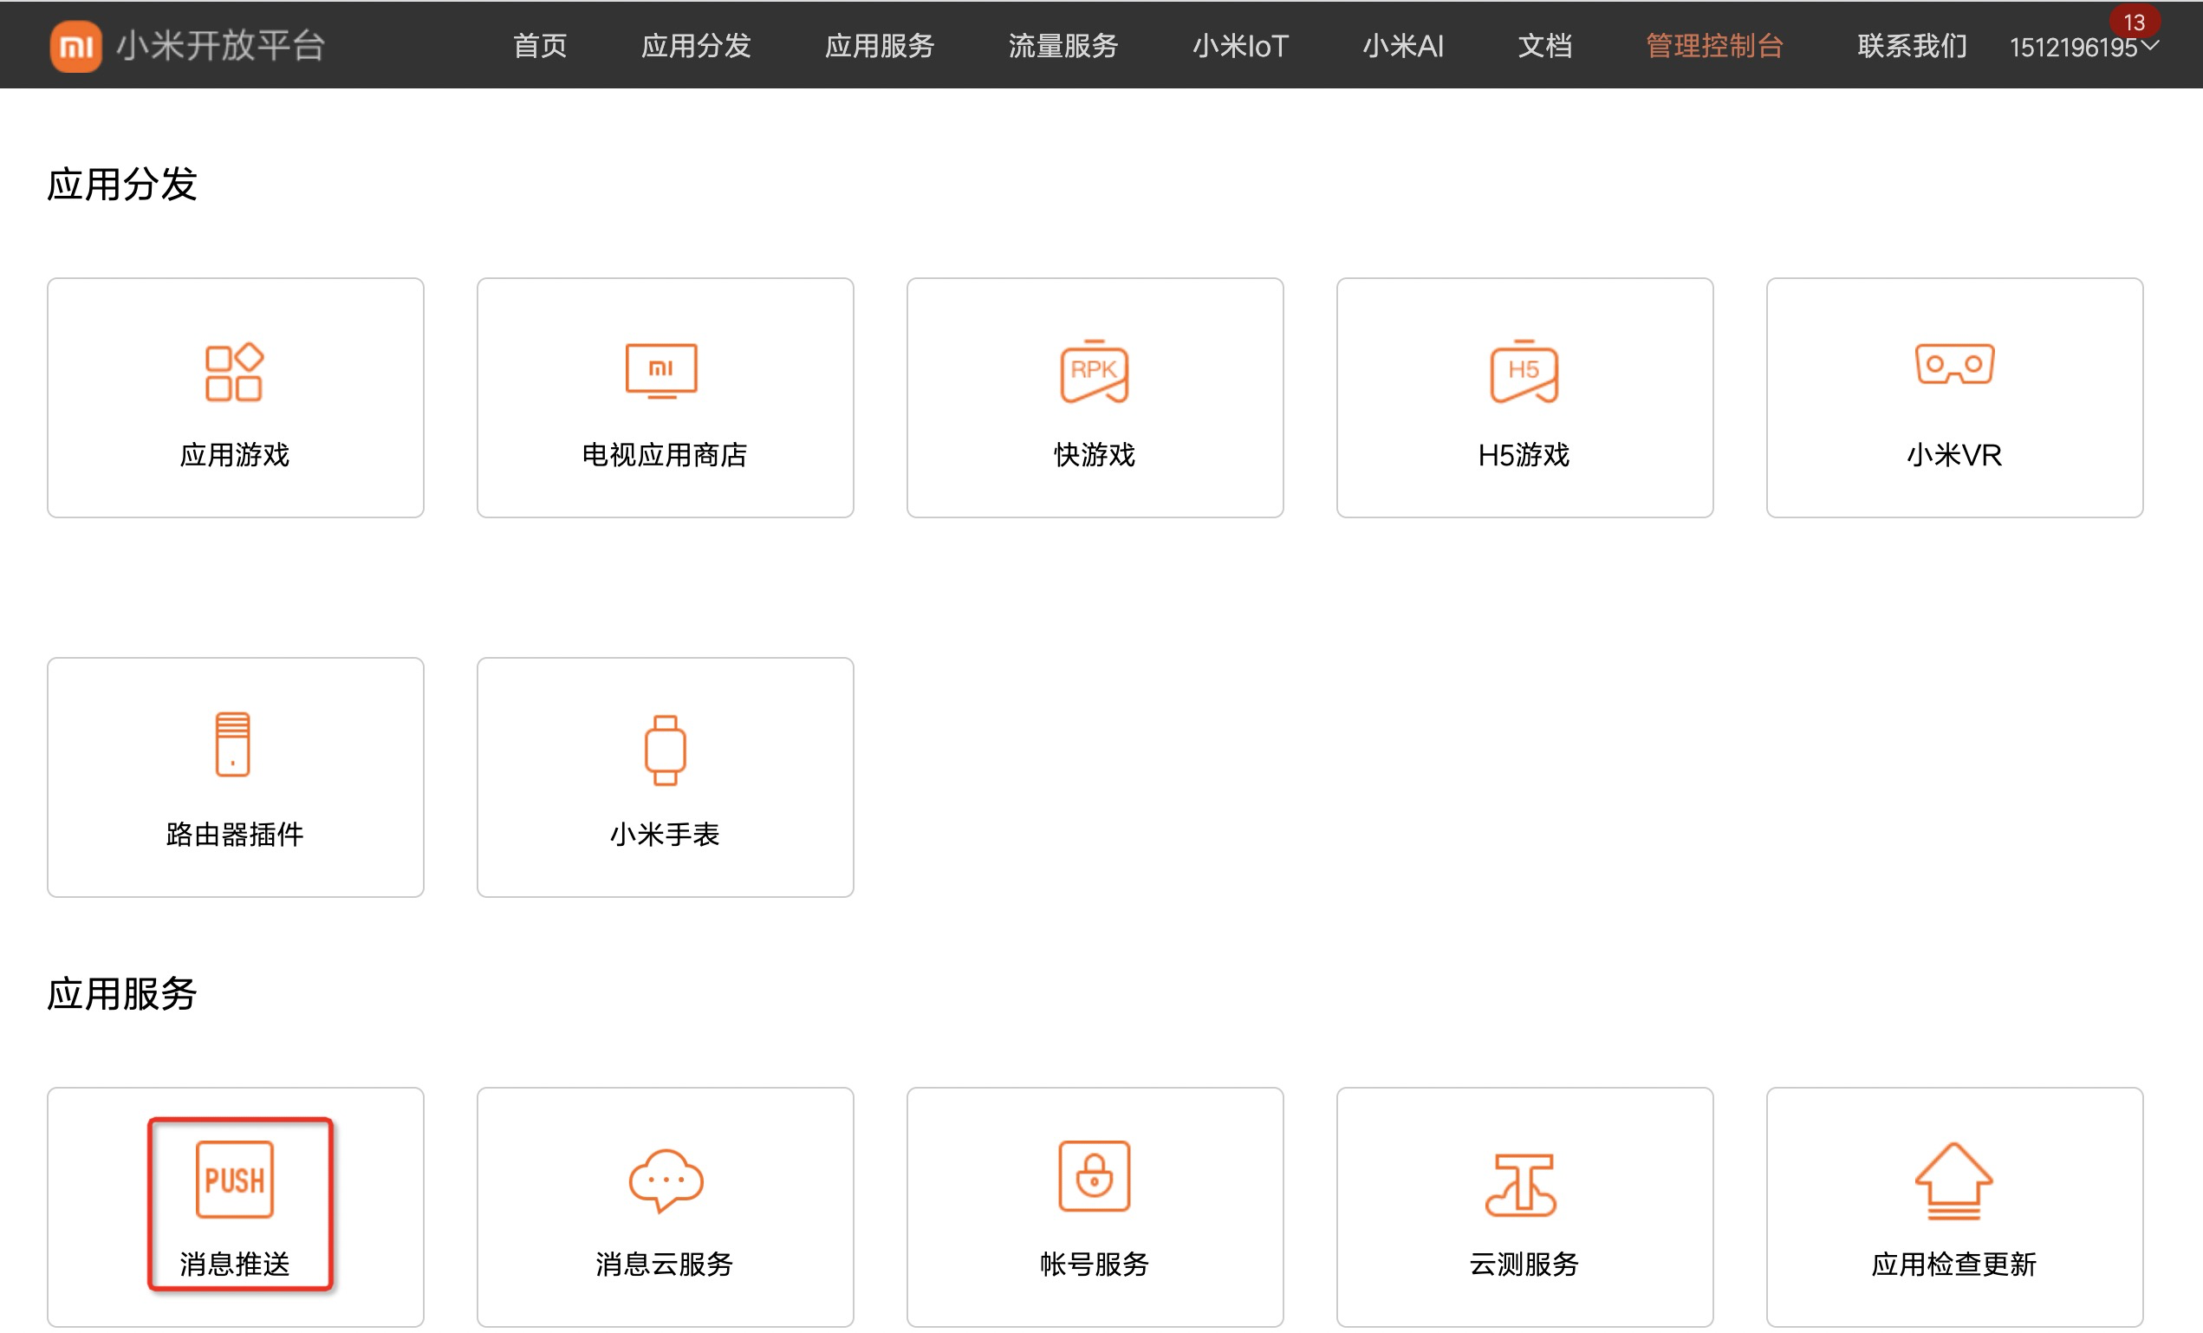The image size is (2203, 1333).
Task: Open the 快游戏 RPK icon
Action: 1095,371
